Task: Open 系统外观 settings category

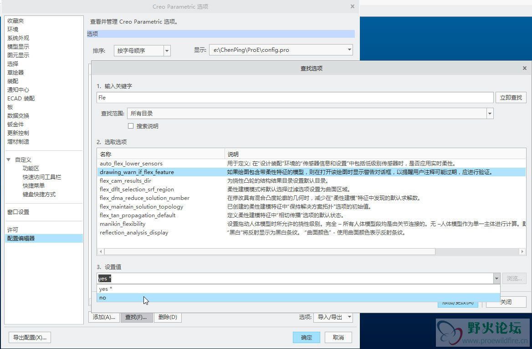Action: [18, 38]
